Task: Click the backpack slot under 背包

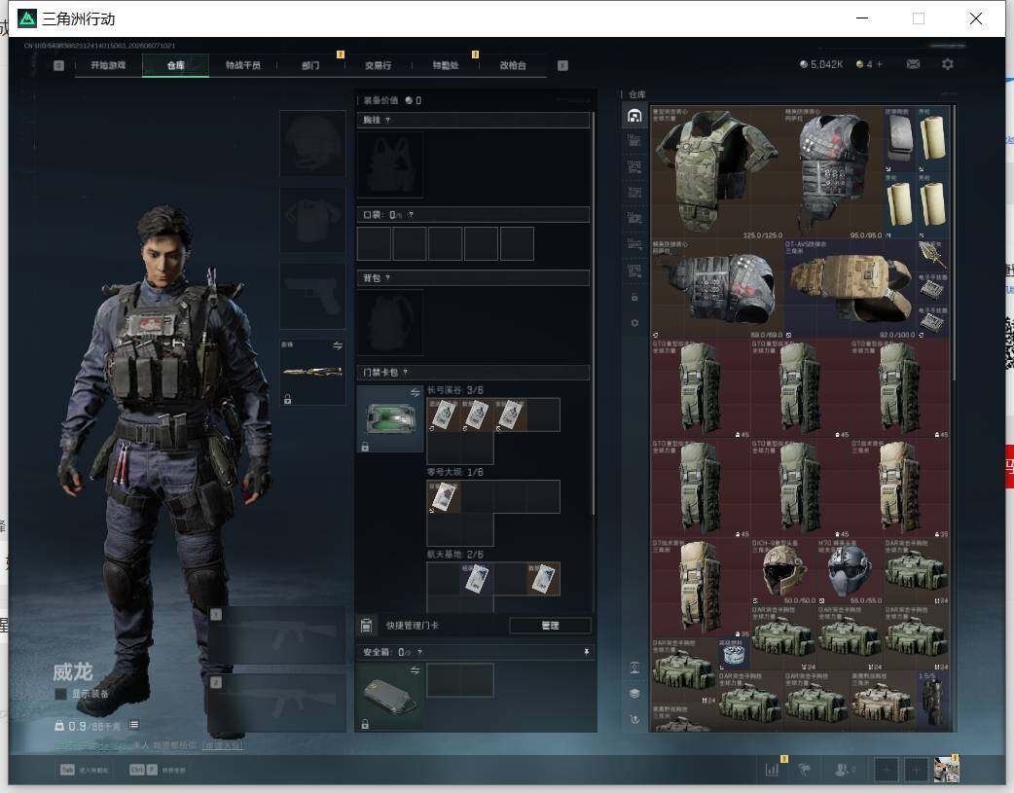Action: (390, 323)
